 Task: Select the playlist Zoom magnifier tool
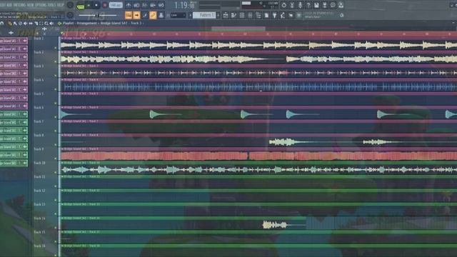46,24
